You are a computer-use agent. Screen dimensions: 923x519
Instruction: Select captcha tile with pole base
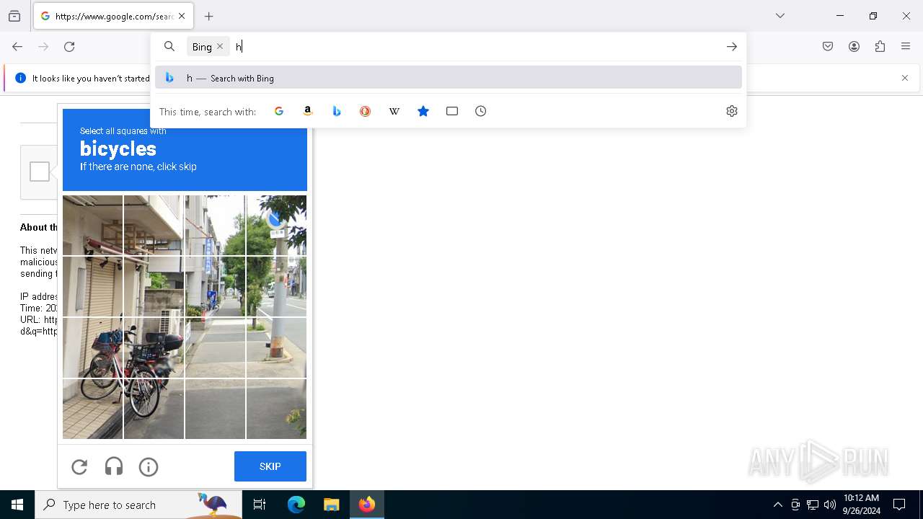click(276, 348)
